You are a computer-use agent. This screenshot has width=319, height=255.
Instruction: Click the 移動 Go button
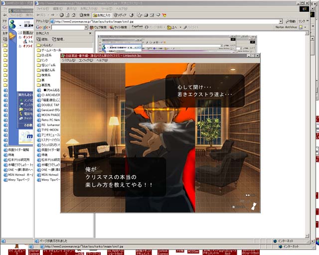291,21
